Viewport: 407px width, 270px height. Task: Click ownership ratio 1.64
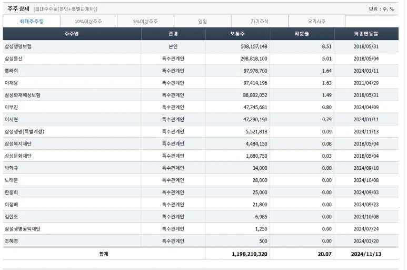click(327, 71)
